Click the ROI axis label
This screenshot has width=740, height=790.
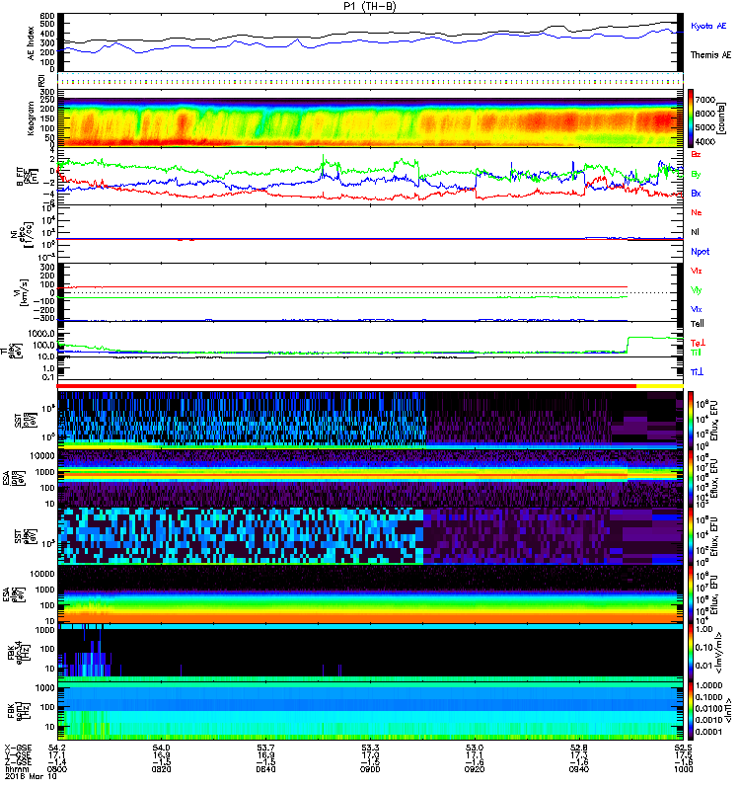coord(41,80)
